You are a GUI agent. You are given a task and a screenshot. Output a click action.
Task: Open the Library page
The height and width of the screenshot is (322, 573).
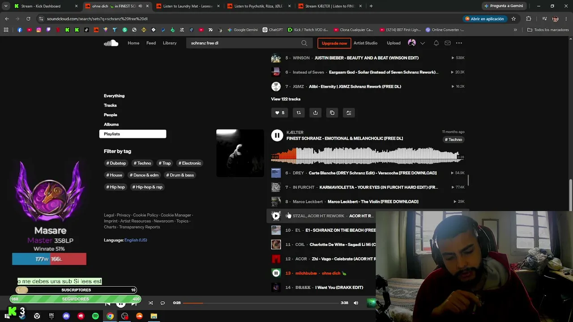(x=170, y=43)
